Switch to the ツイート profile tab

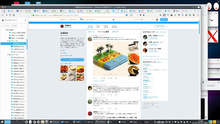[x=91, y=32]
